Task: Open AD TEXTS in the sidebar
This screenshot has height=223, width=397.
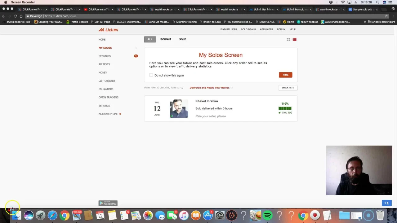Action: pyautogui.click(x=104, y=64)
